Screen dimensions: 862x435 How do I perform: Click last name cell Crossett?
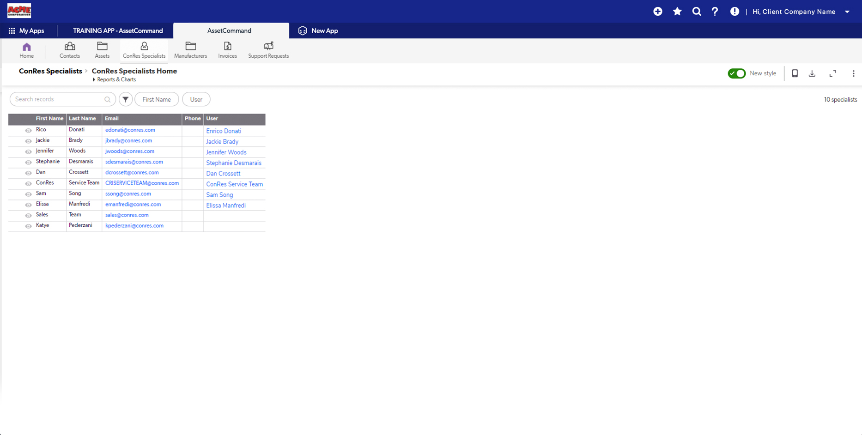tap(79, 172)
